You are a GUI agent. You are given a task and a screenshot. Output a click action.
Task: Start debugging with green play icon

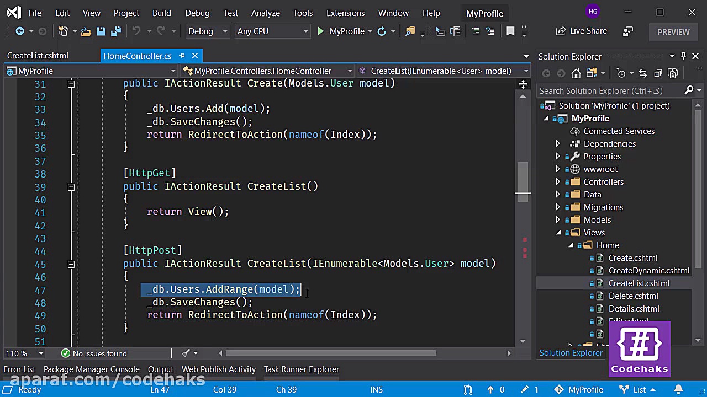coord(320,31)
